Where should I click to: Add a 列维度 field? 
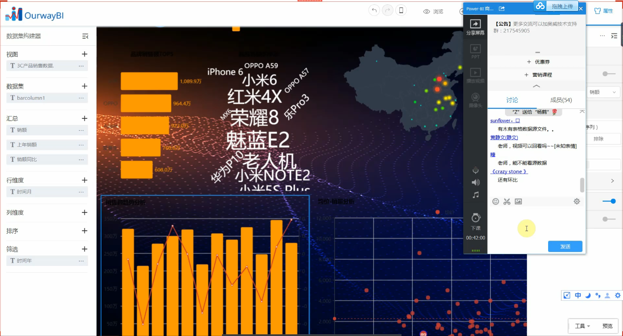84,212
